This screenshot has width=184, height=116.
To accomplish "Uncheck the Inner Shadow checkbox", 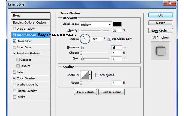I will pos(14,35).
